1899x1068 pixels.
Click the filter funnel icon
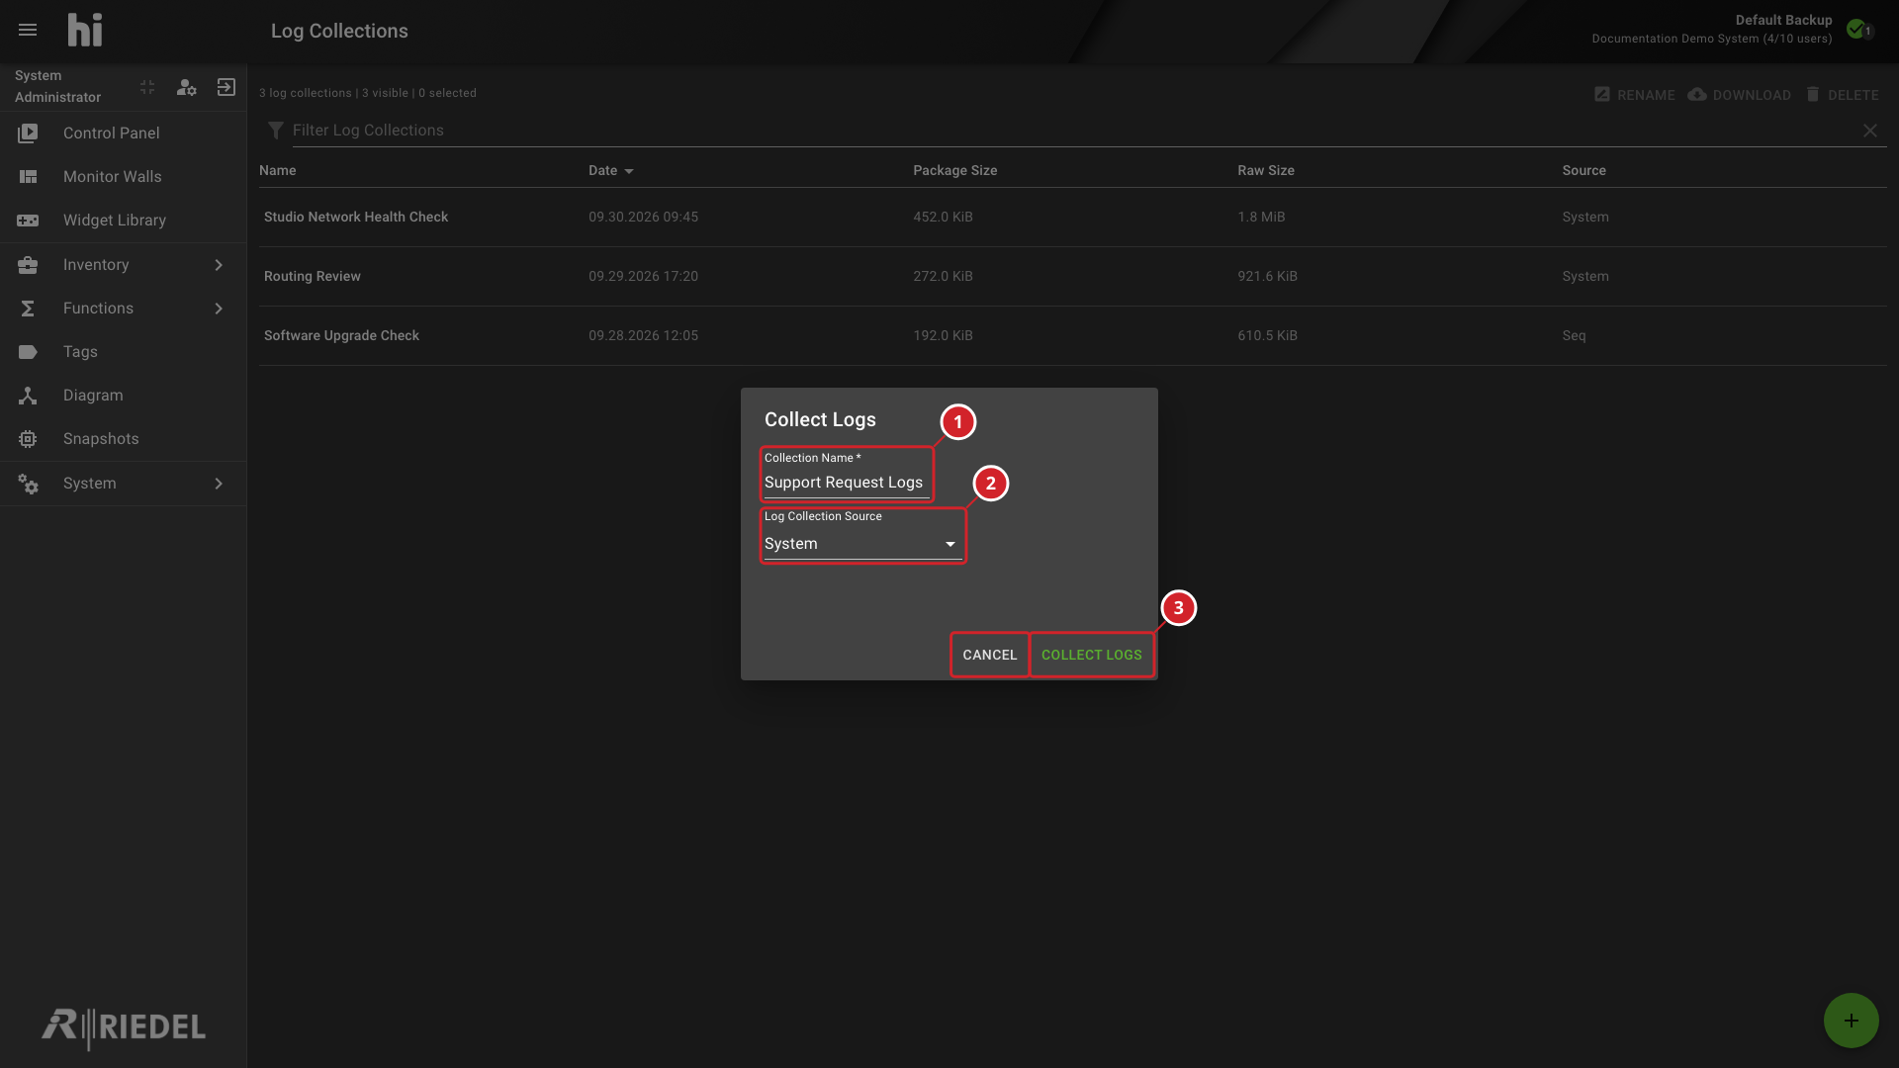pos(276,131)
